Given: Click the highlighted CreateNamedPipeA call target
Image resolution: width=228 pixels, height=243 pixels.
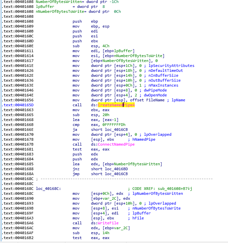Looking at the screenshot, I should pyautogui.click(x=116, y=105).
